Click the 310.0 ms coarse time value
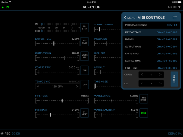The image size is (183, 137). 74,67
